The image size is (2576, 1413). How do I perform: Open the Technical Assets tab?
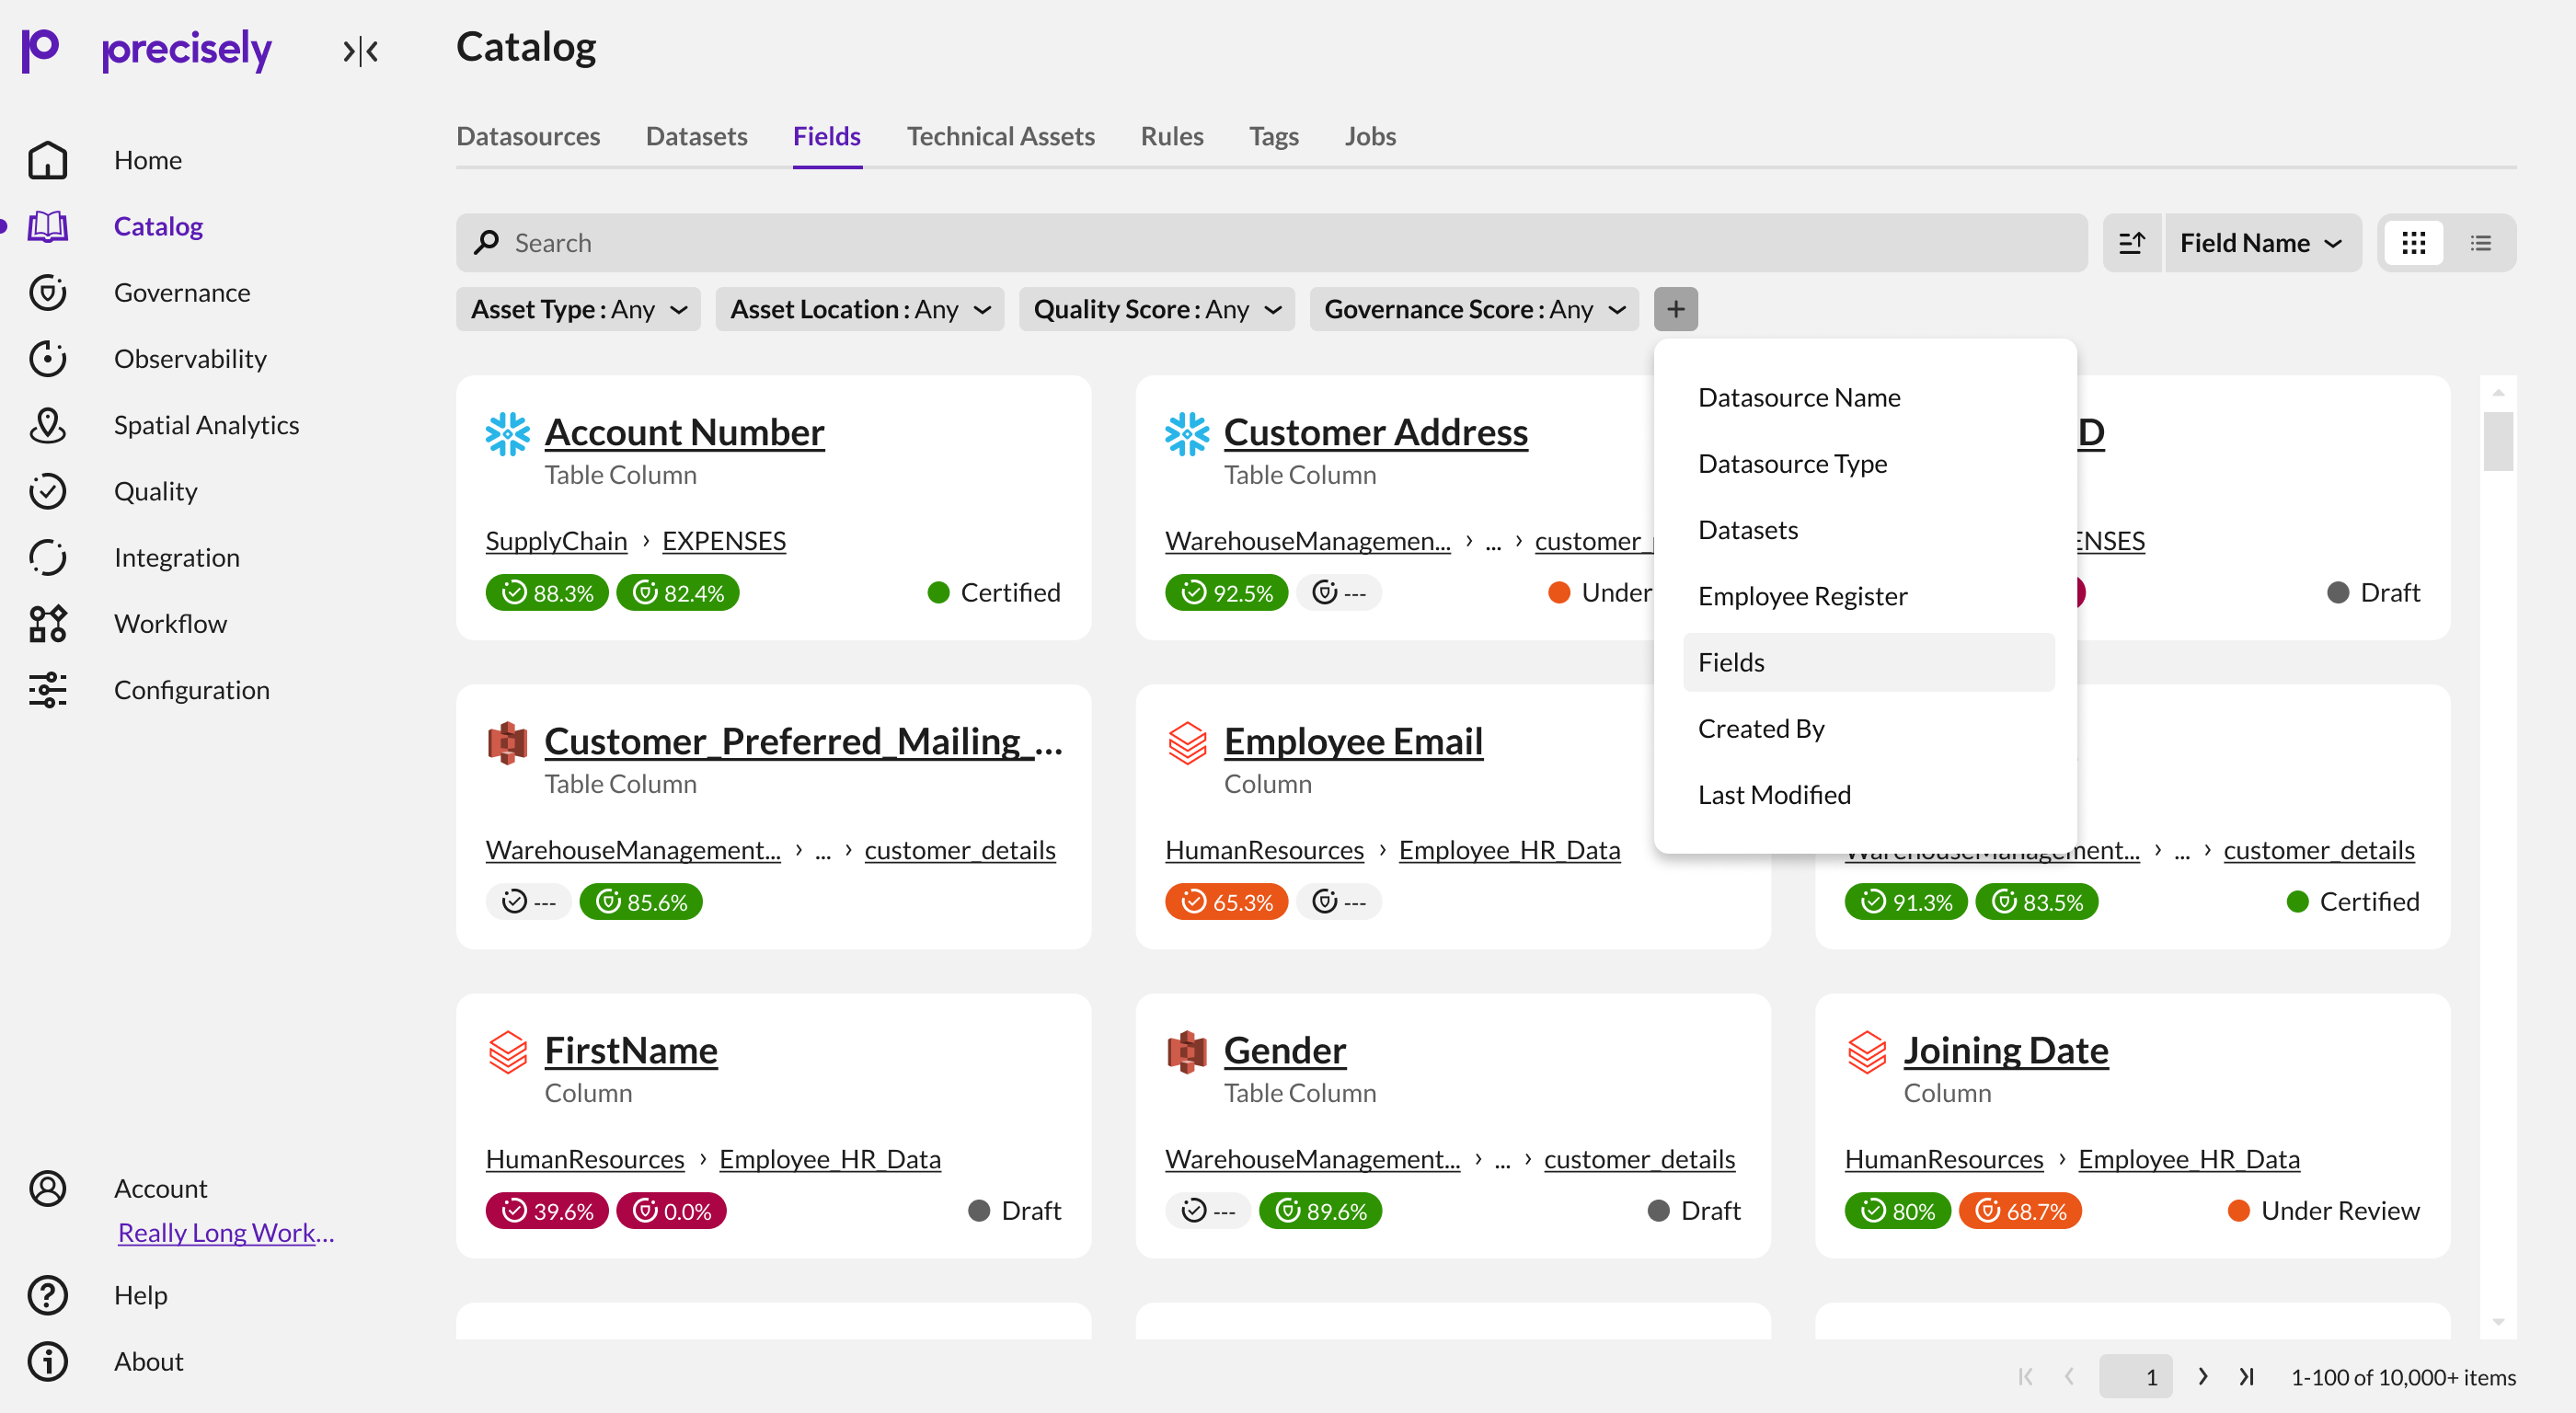click(x=1000, y=136)
